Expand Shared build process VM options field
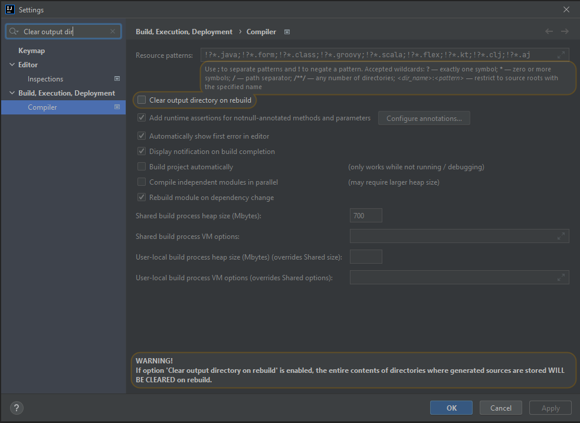Screen dimensions: 580x423 561,237
